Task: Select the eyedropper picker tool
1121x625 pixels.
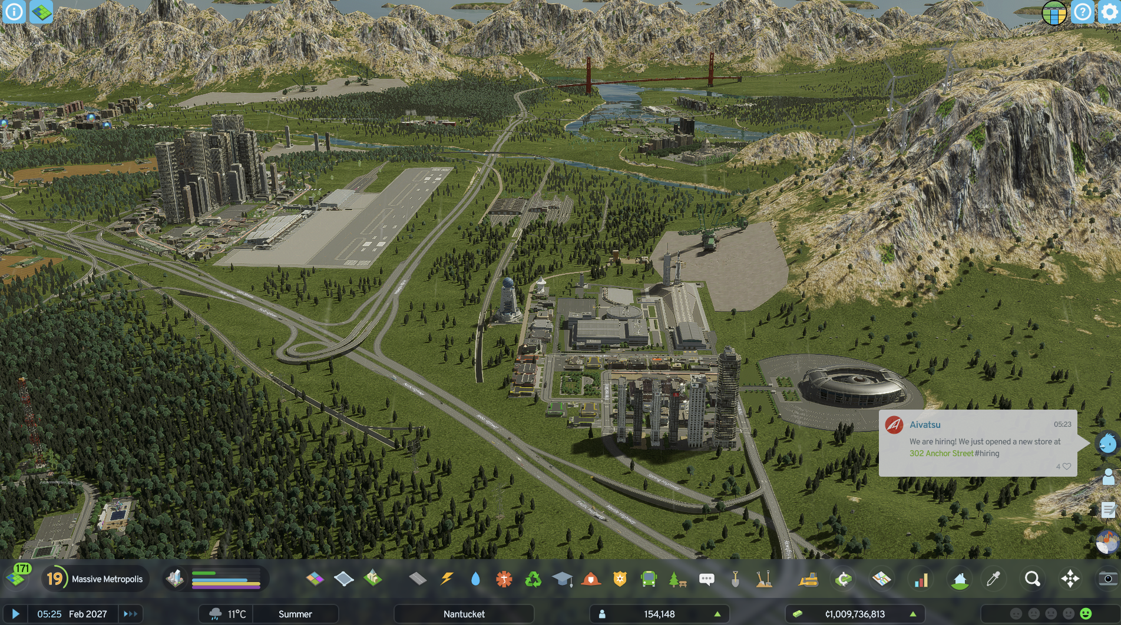Action: (994, 579)
